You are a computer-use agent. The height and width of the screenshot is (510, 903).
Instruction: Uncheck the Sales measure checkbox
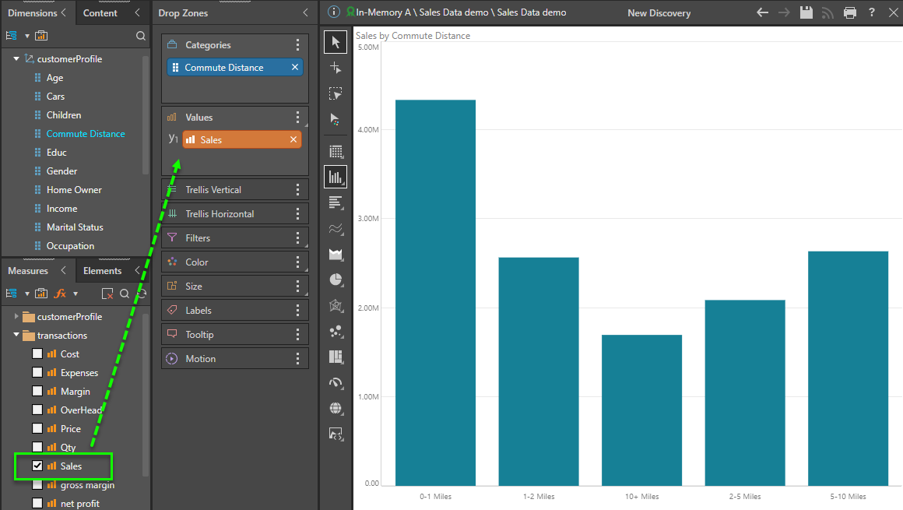coord(37,466)
